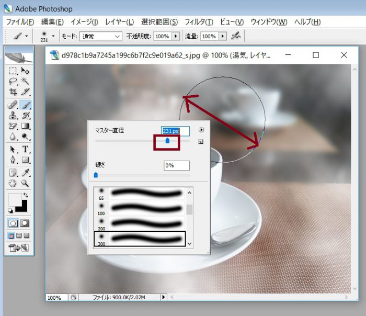
Task: Select the Crop tool
Action: pyautogui.click(x=13, y=92)
